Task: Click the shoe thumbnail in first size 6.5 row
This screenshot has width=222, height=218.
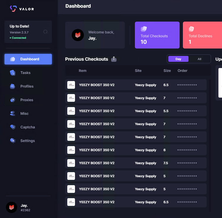Action: click(71, 85)
